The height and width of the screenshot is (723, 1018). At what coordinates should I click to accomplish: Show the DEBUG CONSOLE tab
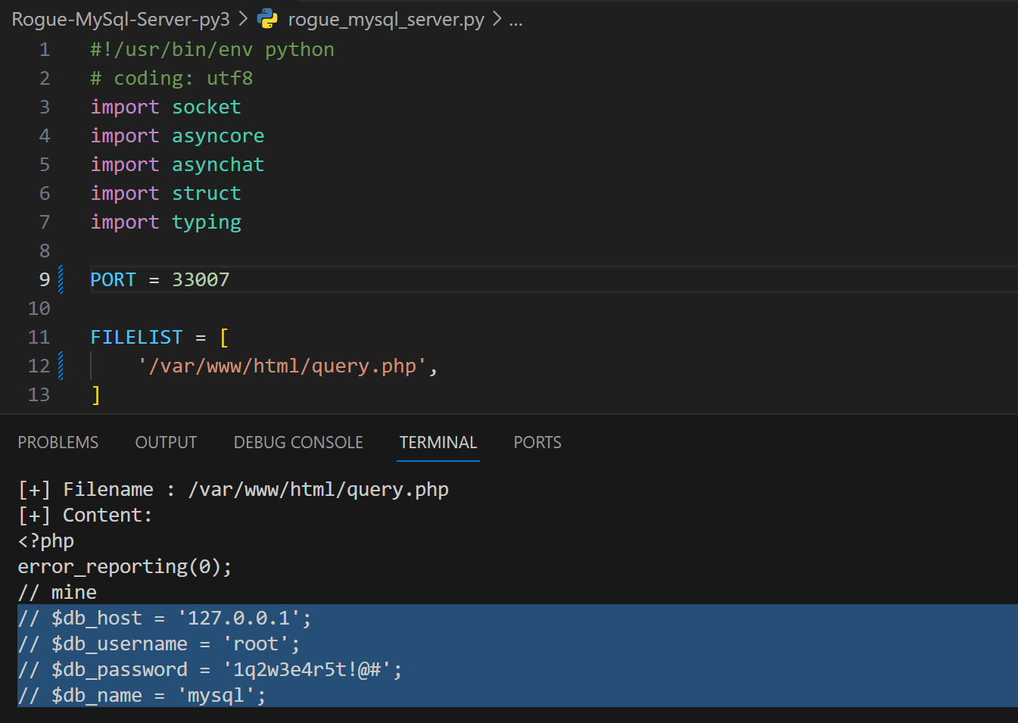(298, 442)
